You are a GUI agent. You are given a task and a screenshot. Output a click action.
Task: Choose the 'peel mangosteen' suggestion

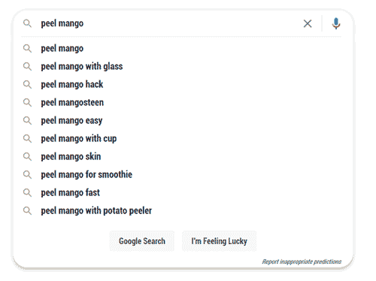click(181, 103)
